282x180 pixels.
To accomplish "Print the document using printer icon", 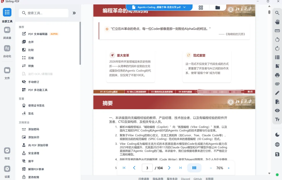I will (277, 75).
